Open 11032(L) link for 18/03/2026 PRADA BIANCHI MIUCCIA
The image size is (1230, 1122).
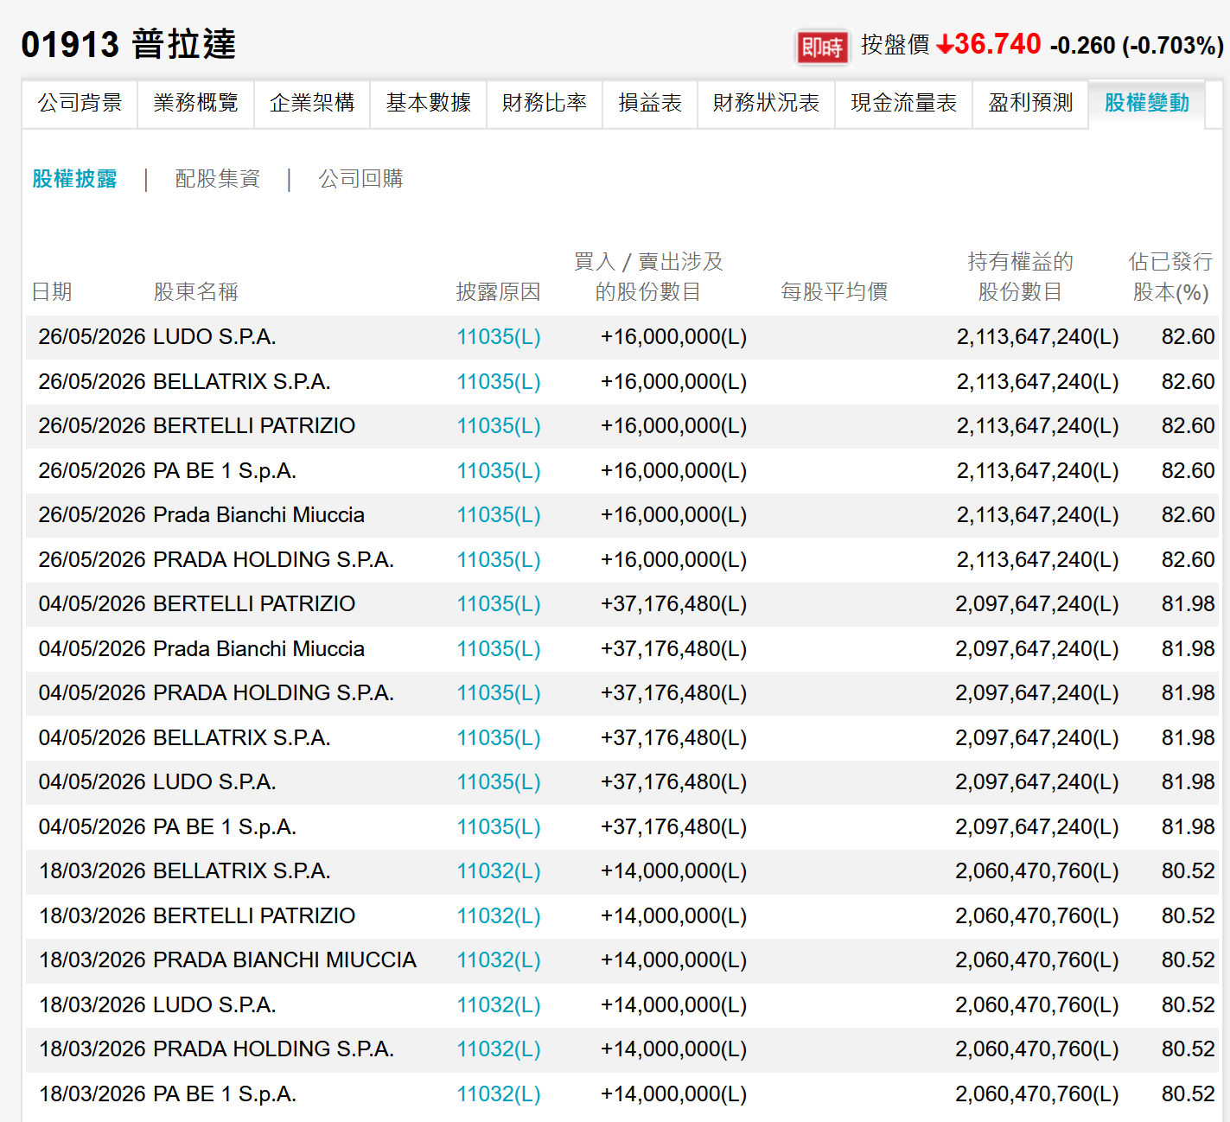click(x=499, y=960)
